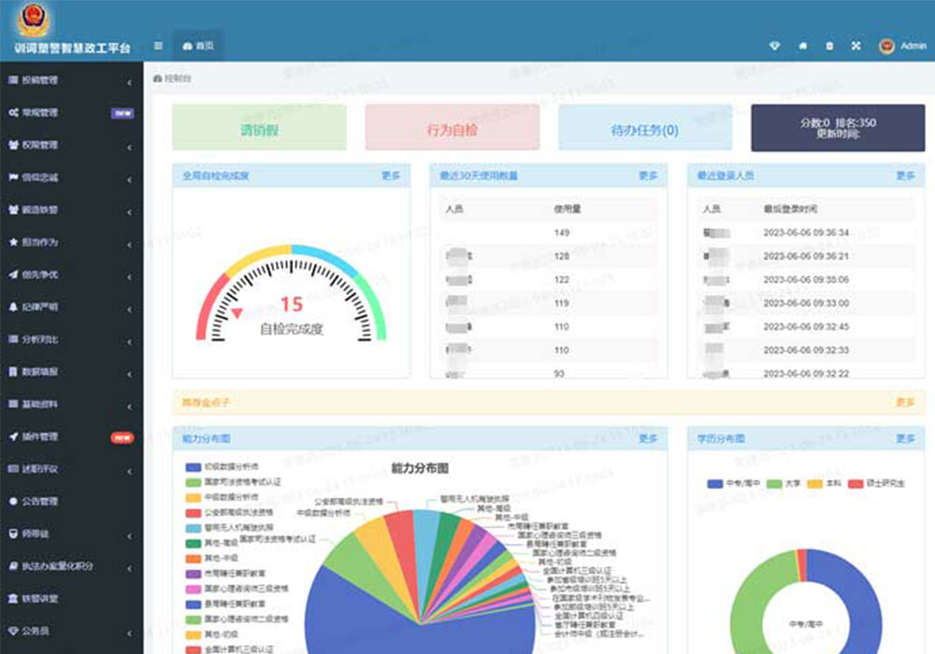Open the 待办任务(0) button
Screen dimensions: 935x654
click(x=644, y=127)
